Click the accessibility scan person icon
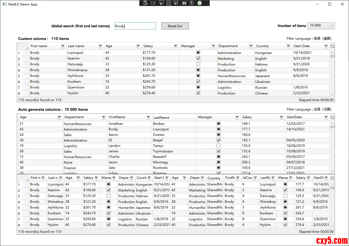The width and height of the screenshot is (349, 246). point(192,3)
